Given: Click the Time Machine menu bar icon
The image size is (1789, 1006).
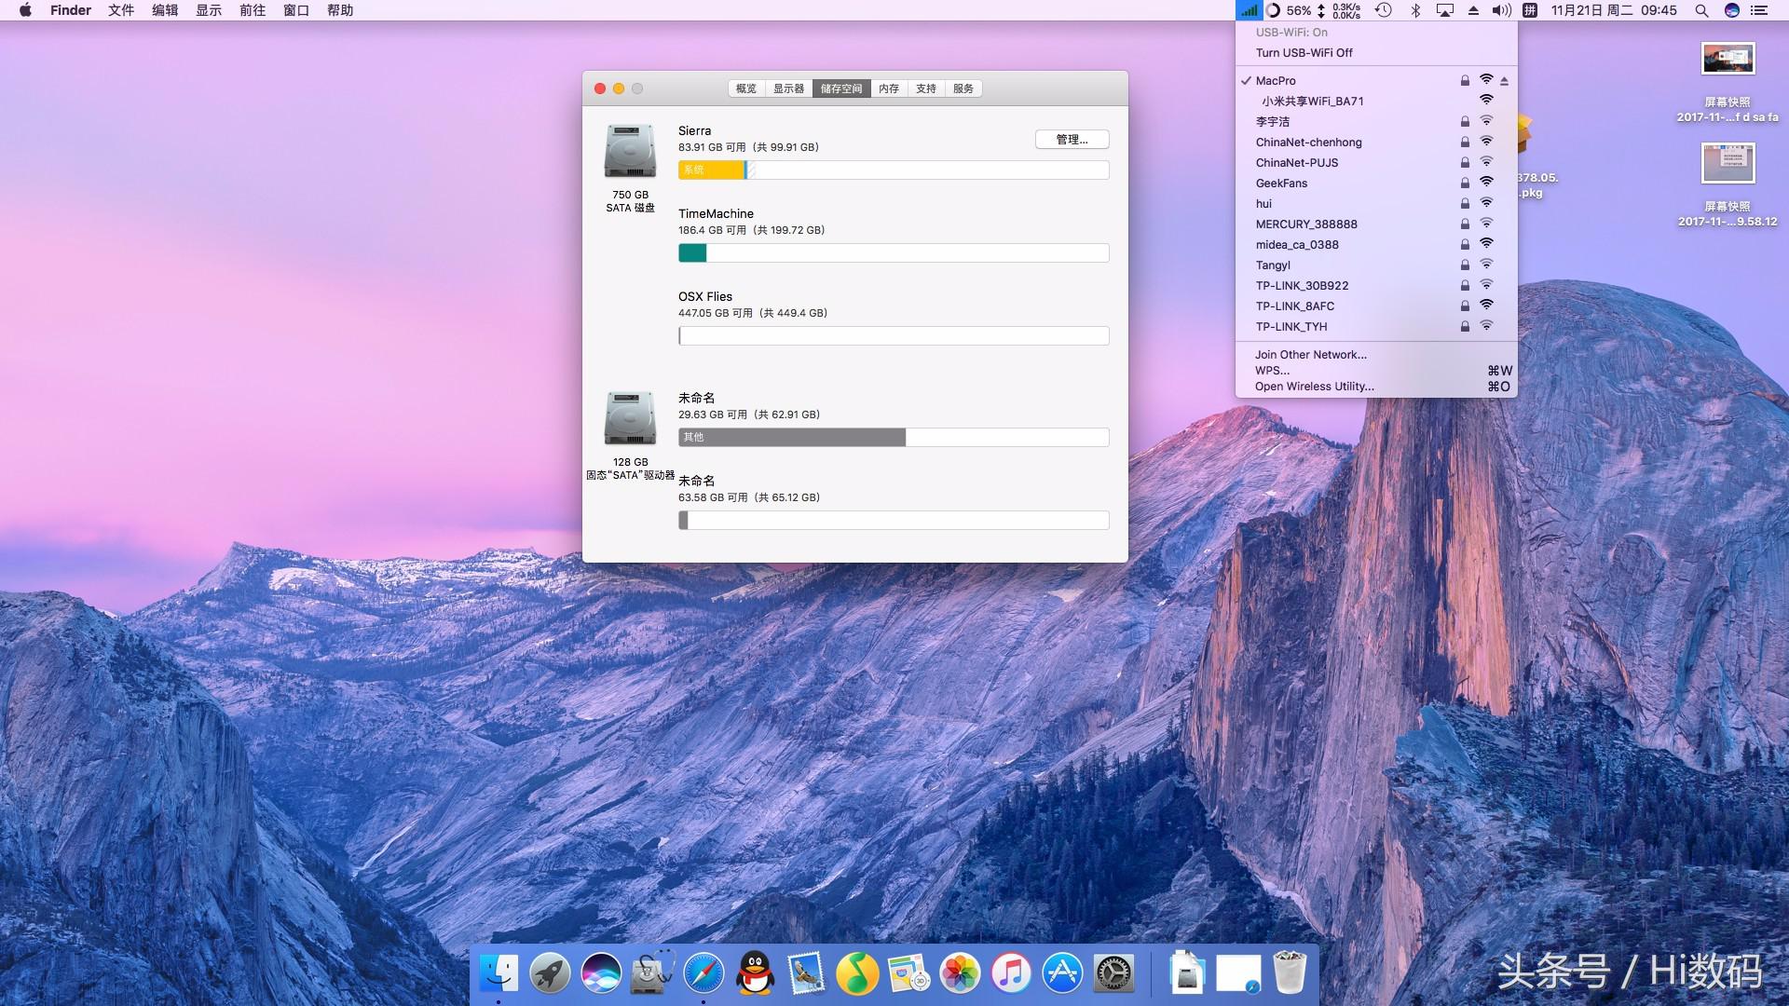Looking at the screenshot, I should (1384, 10).
